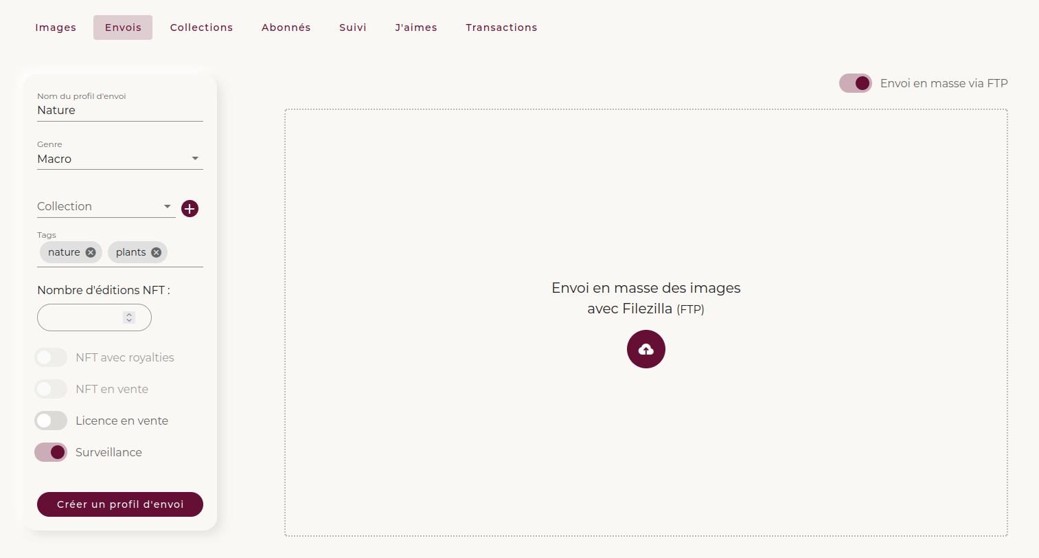1039x558 pixels.
Task: Remove the plants tag
Action: (x=156, y=252)
